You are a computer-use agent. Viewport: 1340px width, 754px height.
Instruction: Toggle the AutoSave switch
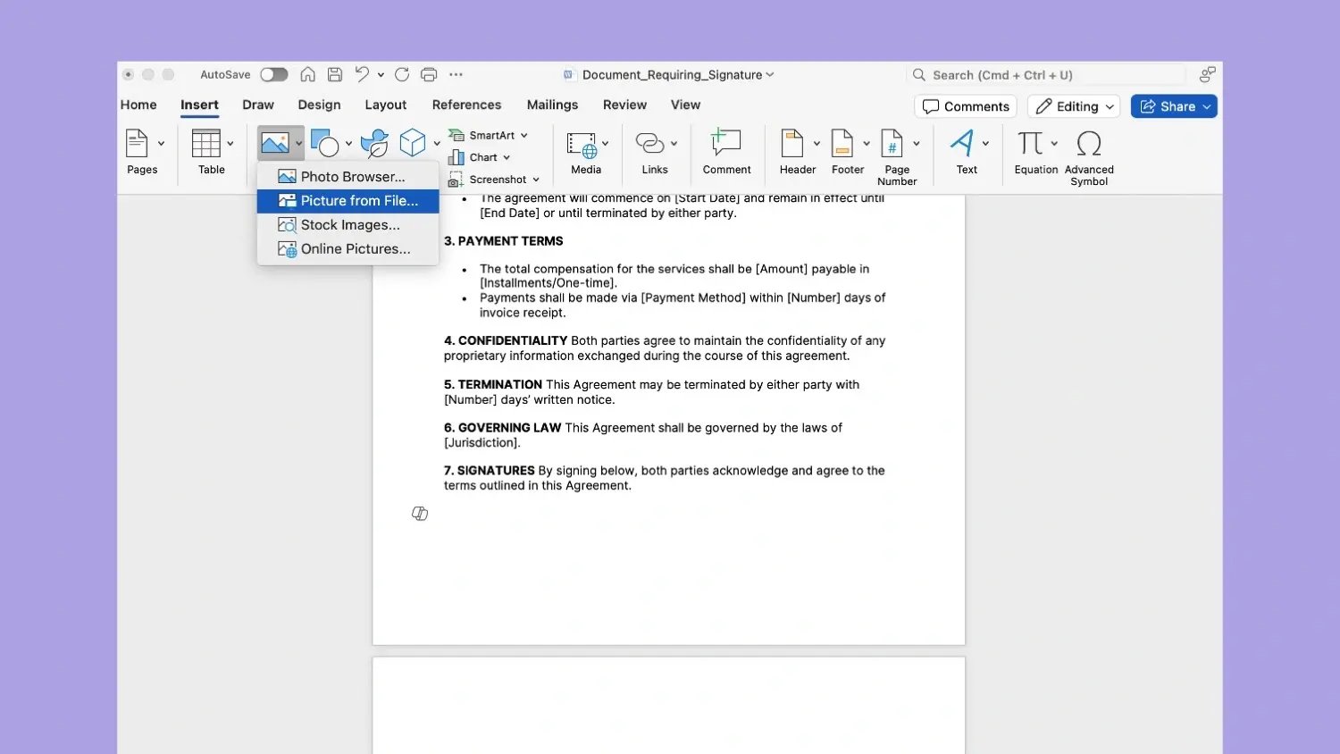click(273, 75)
